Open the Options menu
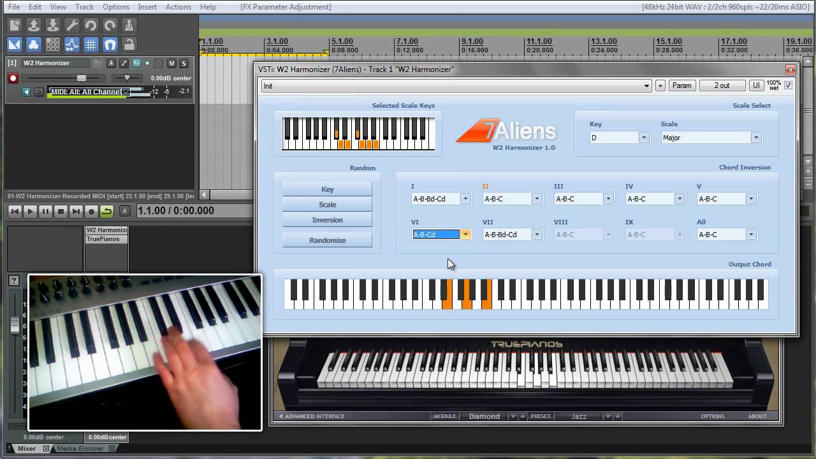816x459 pixels. coord(116,7)
